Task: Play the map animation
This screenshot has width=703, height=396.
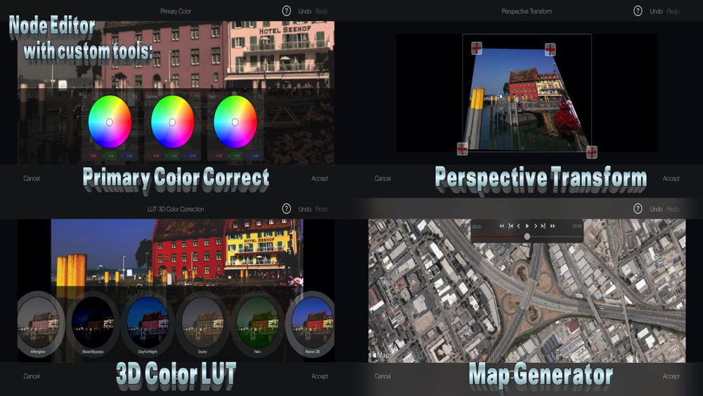Action: coord(527,226)
